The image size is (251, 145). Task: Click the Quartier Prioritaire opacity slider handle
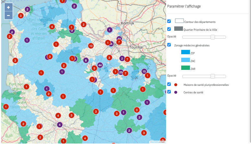point(213,37)
